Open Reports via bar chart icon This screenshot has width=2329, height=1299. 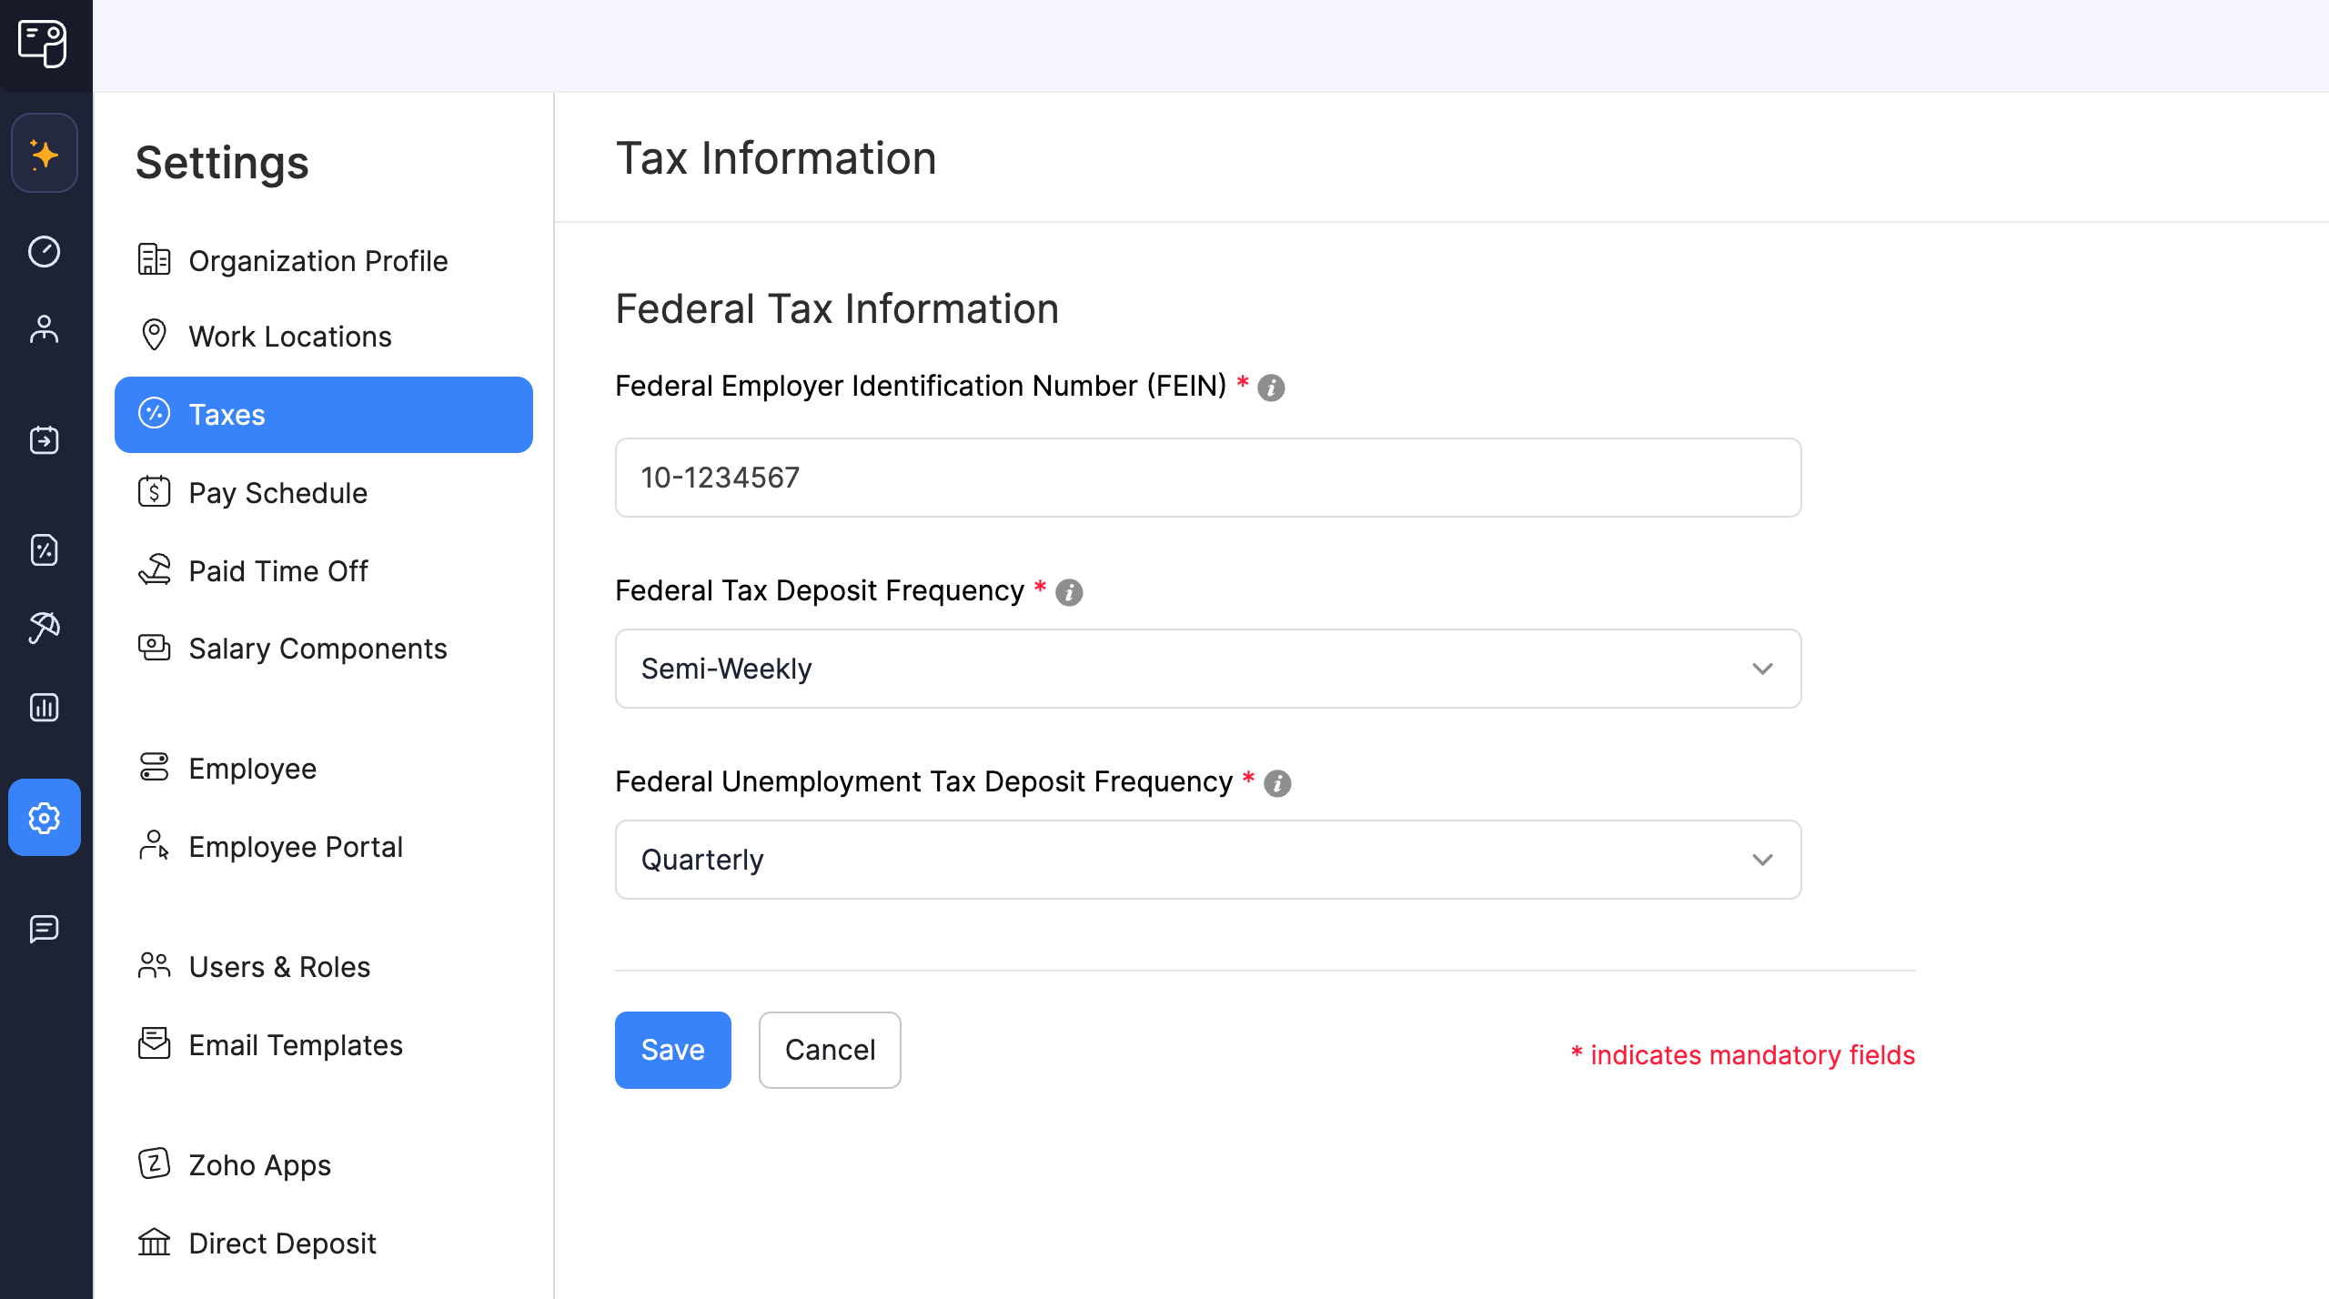pos(45,707)
